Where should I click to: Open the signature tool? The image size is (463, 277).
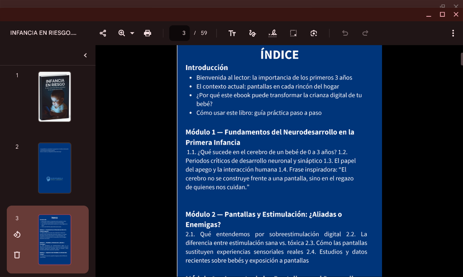pos(273,33)
